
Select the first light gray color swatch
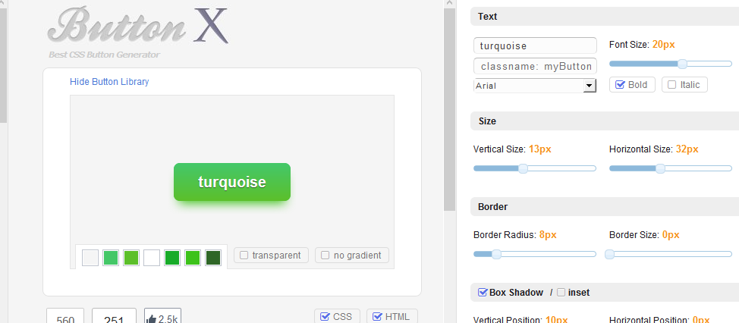tap(90, 258)
